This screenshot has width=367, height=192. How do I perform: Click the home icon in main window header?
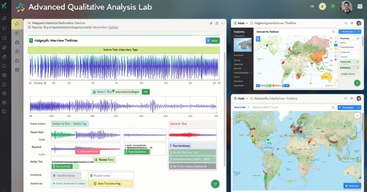coord(29,23)
